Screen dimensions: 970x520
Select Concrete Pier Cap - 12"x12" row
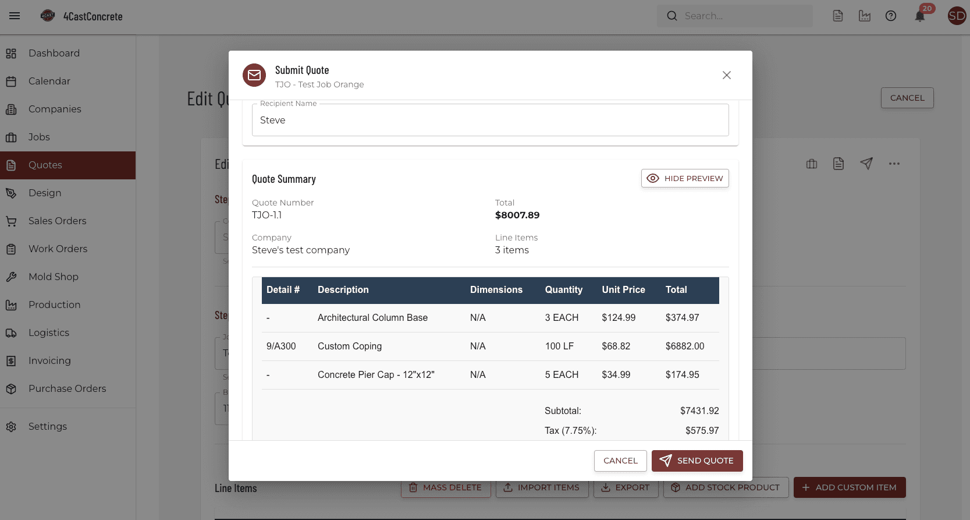click(x=491, y=375)
